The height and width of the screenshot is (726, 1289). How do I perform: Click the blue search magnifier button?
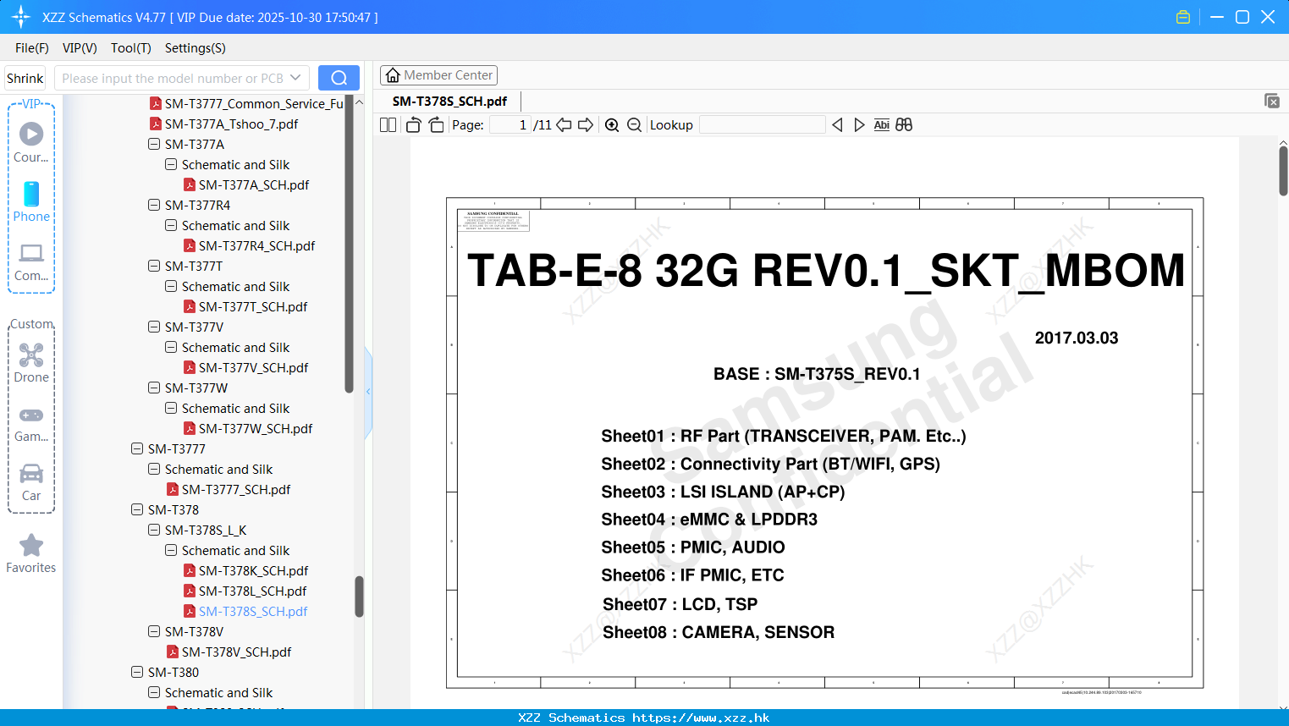click(x=339, y=78)
